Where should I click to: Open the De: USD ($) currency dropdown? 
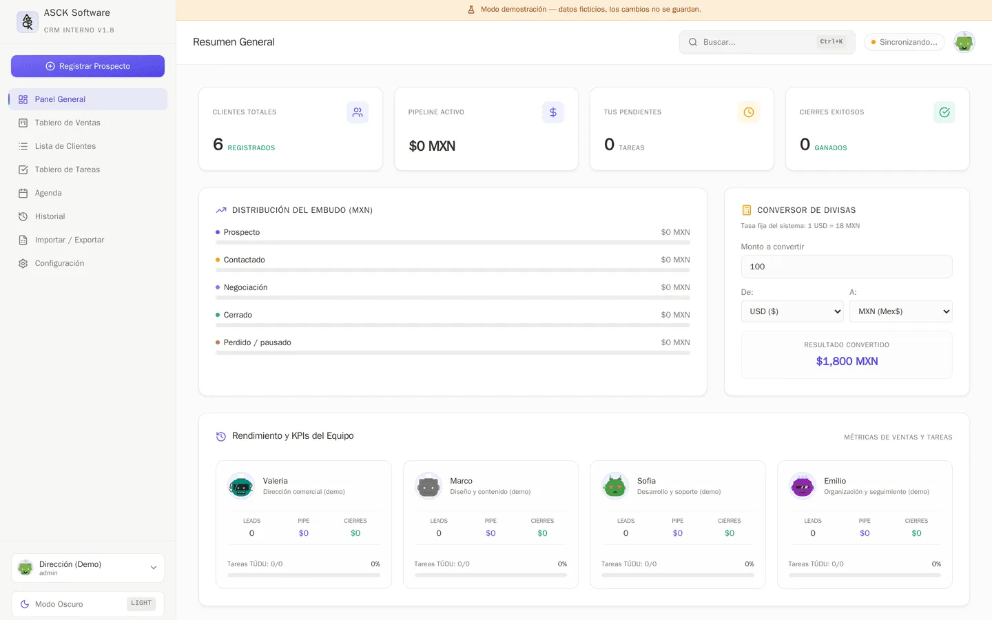pos(792,311)
